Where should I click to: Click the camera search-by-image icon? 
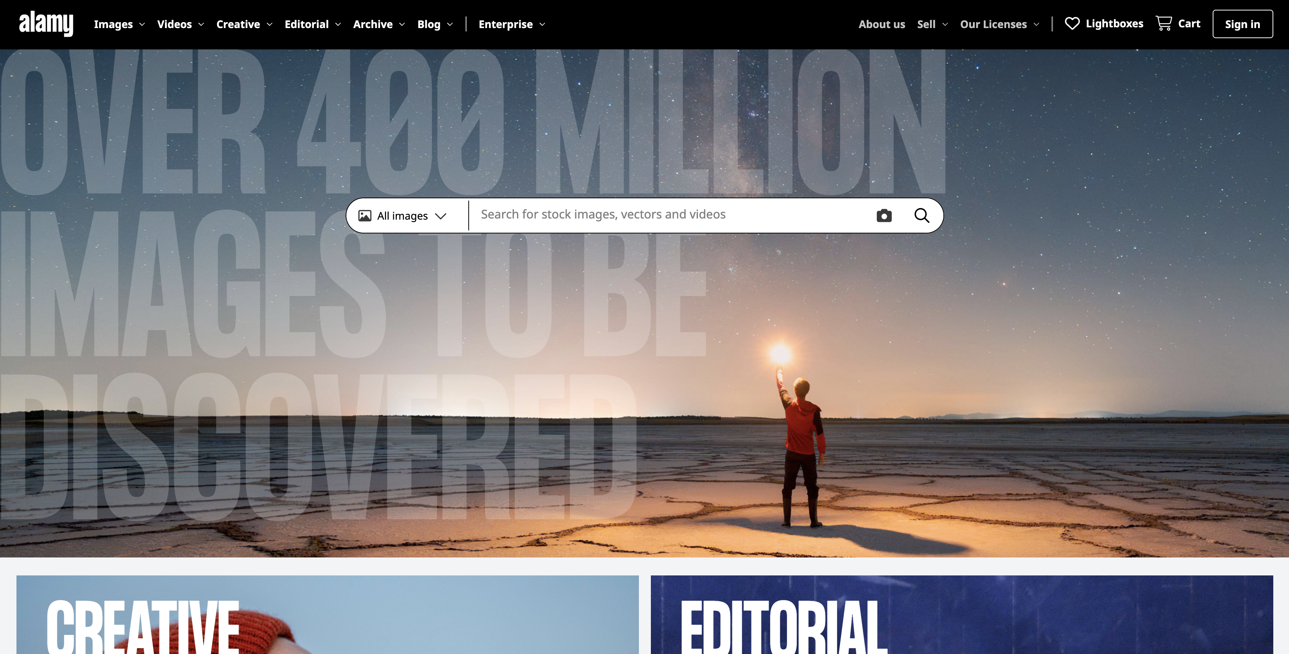(x=884, y=216)
